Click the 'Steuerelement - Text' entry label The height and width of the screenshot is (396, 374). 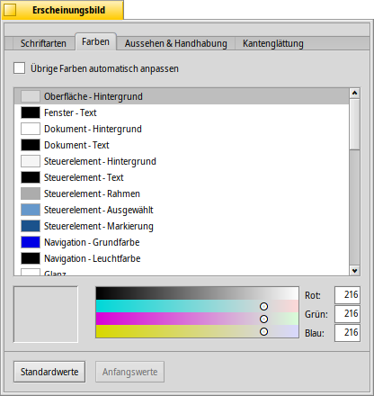pos(84,177)
